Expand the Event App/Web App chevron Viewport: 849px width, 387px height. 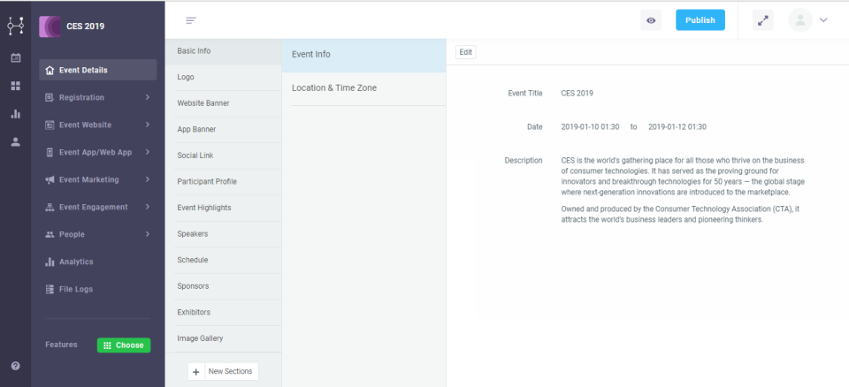point(148,152)
